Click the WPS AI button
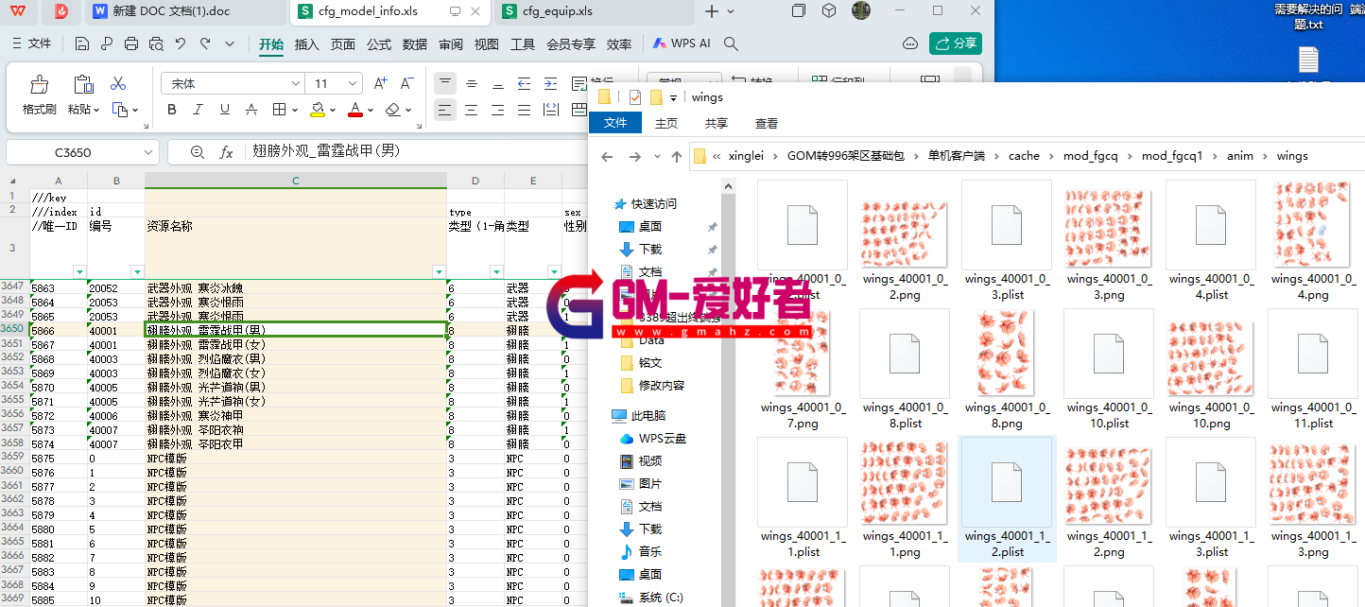 682,43
